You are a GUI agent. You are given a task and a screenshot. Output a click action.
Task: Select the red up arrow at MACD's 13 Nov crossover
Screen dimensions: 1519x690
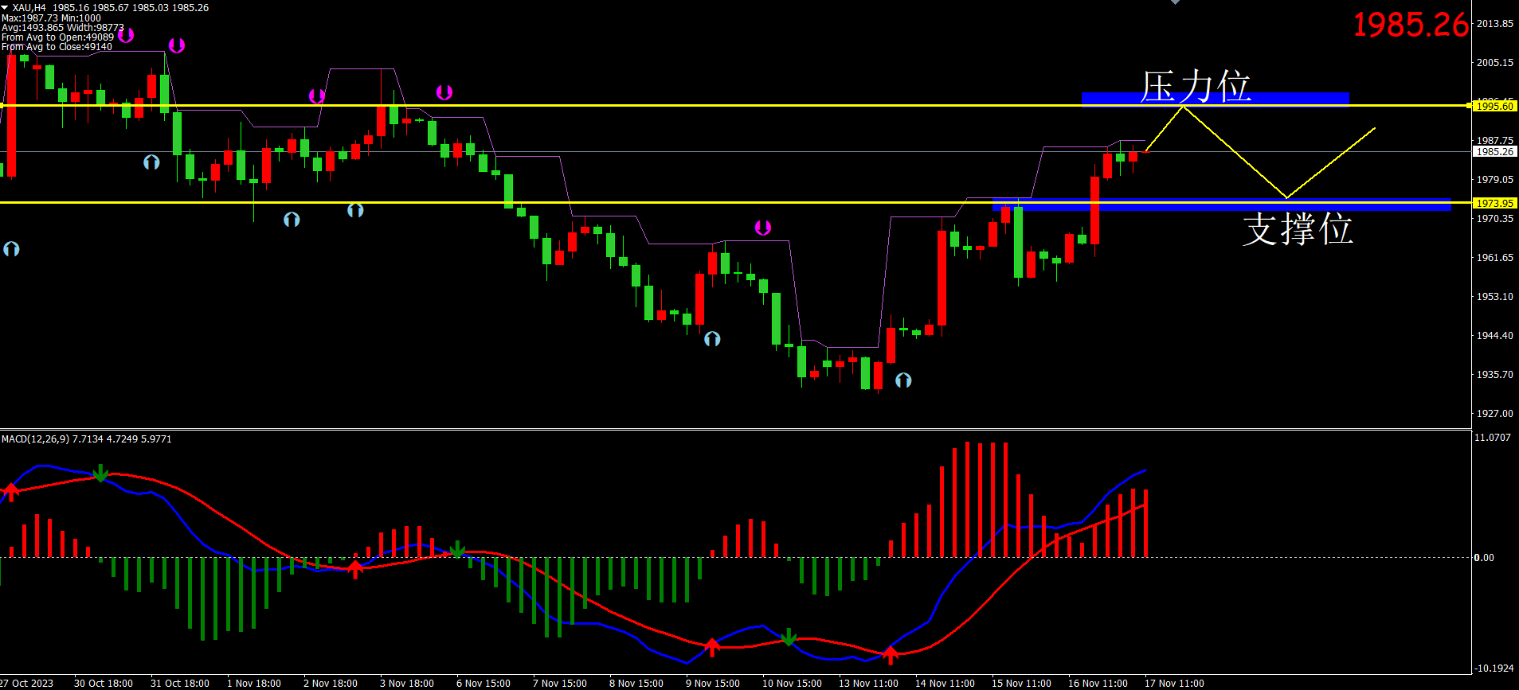click(891, 655)
